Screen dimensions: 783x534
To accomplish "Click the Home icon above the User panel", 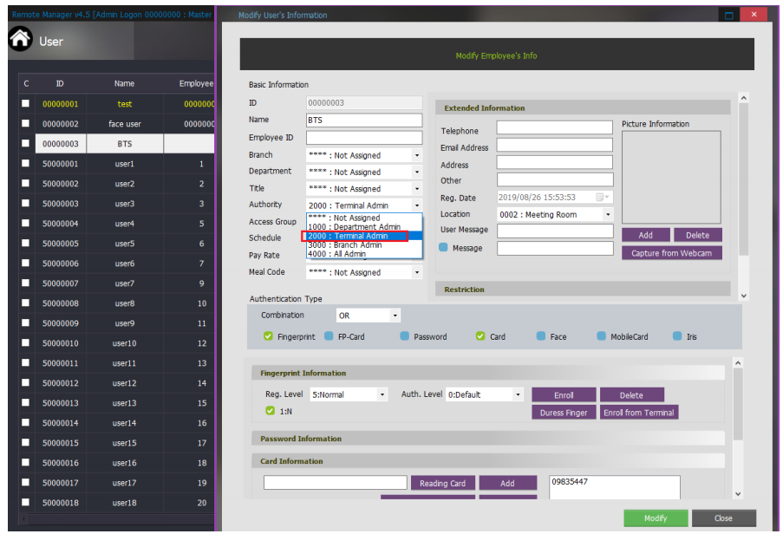I will [x=19, y=38].
